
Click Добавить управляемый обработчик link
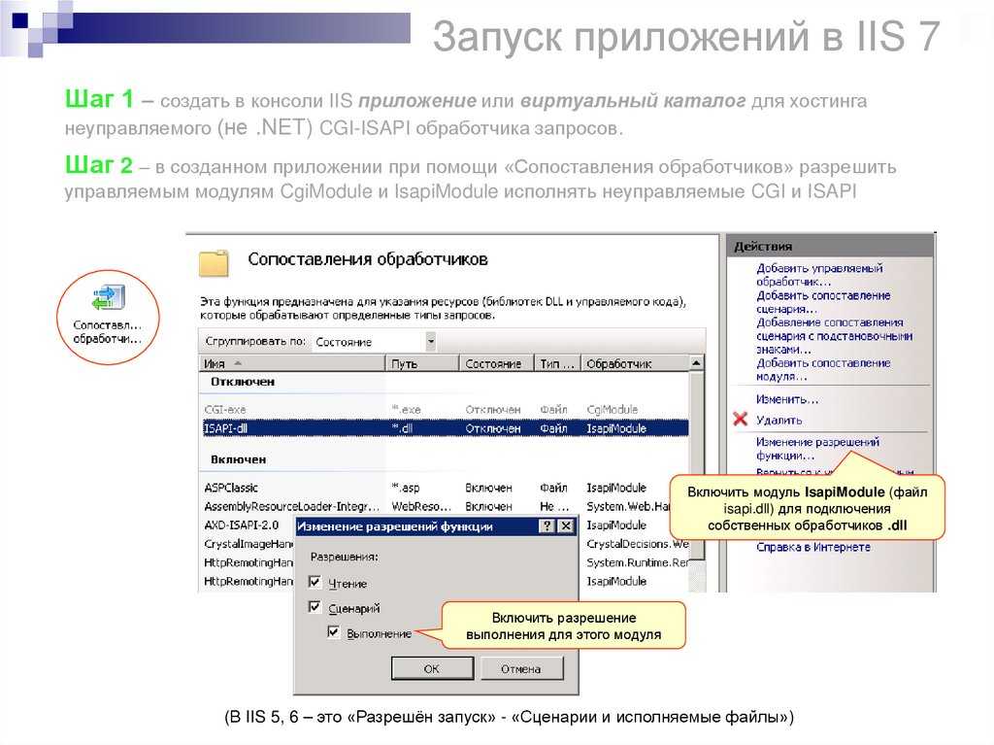pyautogui.click(x=819, y=274)
